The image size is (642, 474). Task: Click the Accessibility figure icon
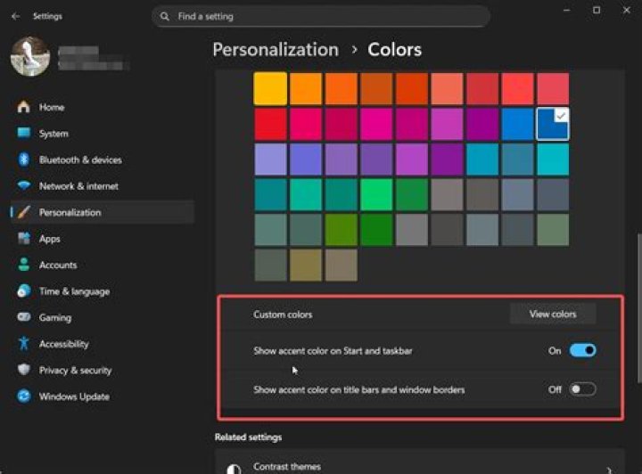tap(24, 344)
